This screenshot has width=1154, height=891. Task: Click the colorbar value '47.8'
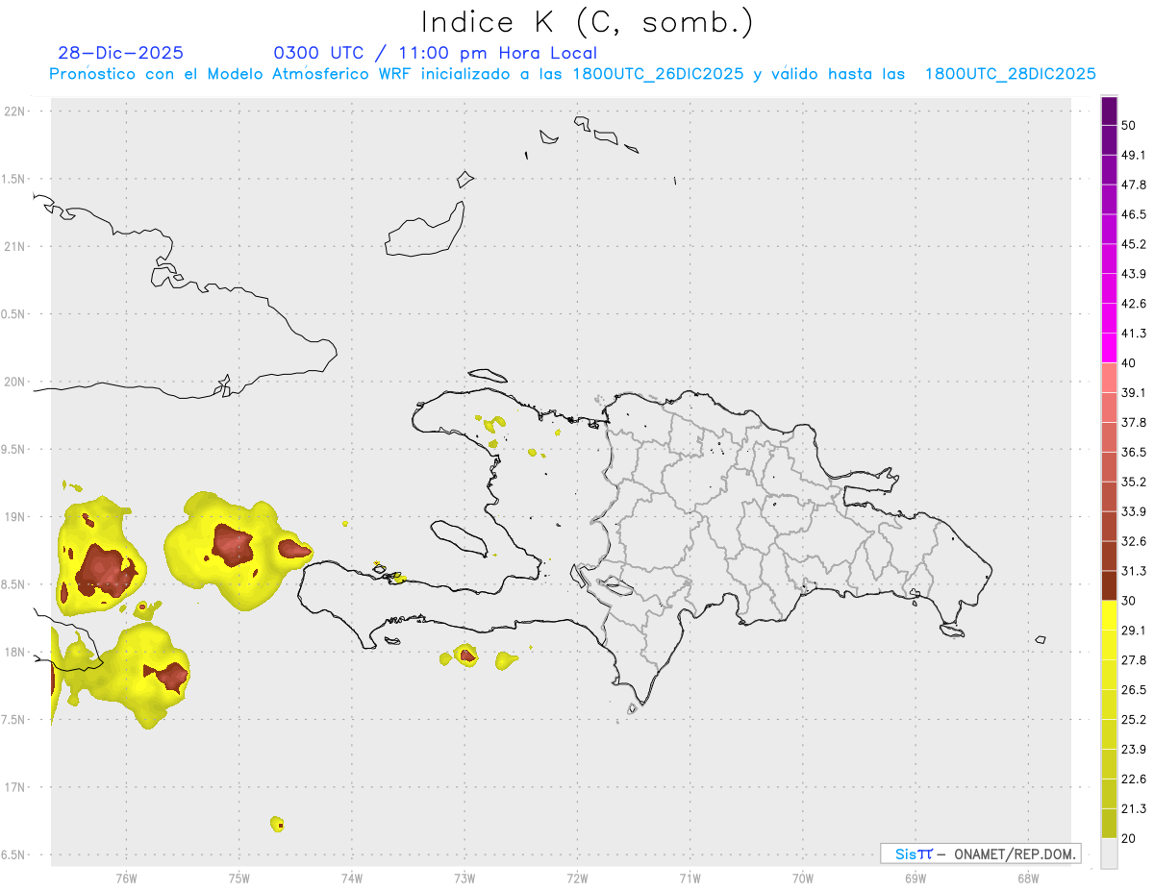(x=1134, y=185)
